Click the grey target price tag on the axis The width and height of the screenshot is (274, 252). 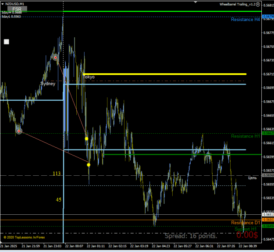coord(268,175)
